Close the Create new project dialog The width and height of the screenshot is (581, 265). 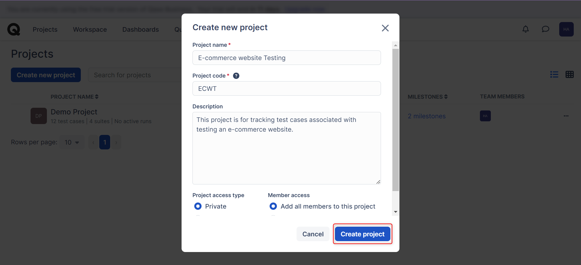coord(385,28)
